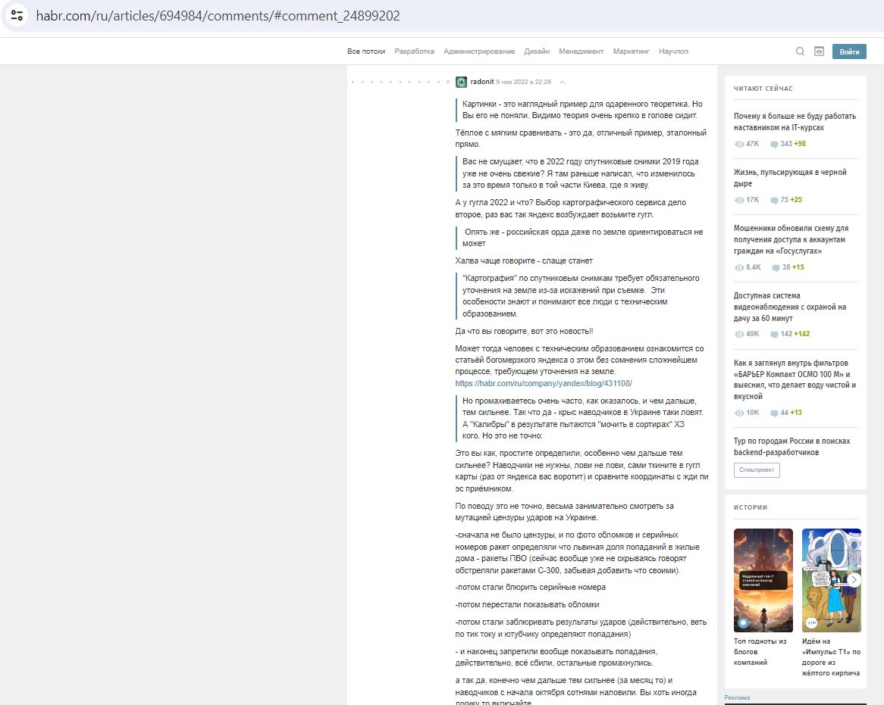Click the Реклама link below the stories
The width and height of the screenshot is (884, 705).
(x=737, y=697)
